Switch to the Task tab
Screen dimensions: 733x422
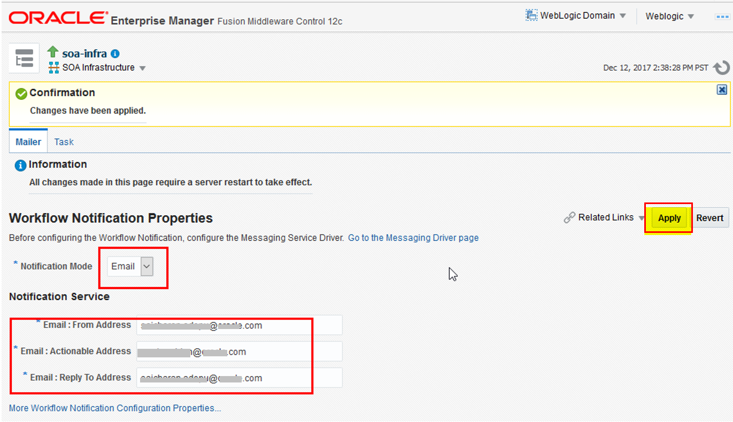coord(64,142)
